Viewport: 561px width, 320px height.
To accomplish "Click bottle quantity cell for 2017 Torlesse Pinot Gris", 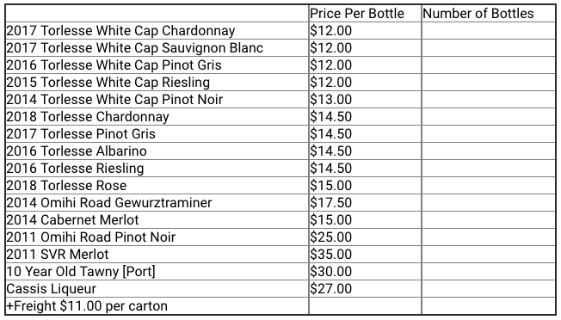I will (x=489, y=133).
